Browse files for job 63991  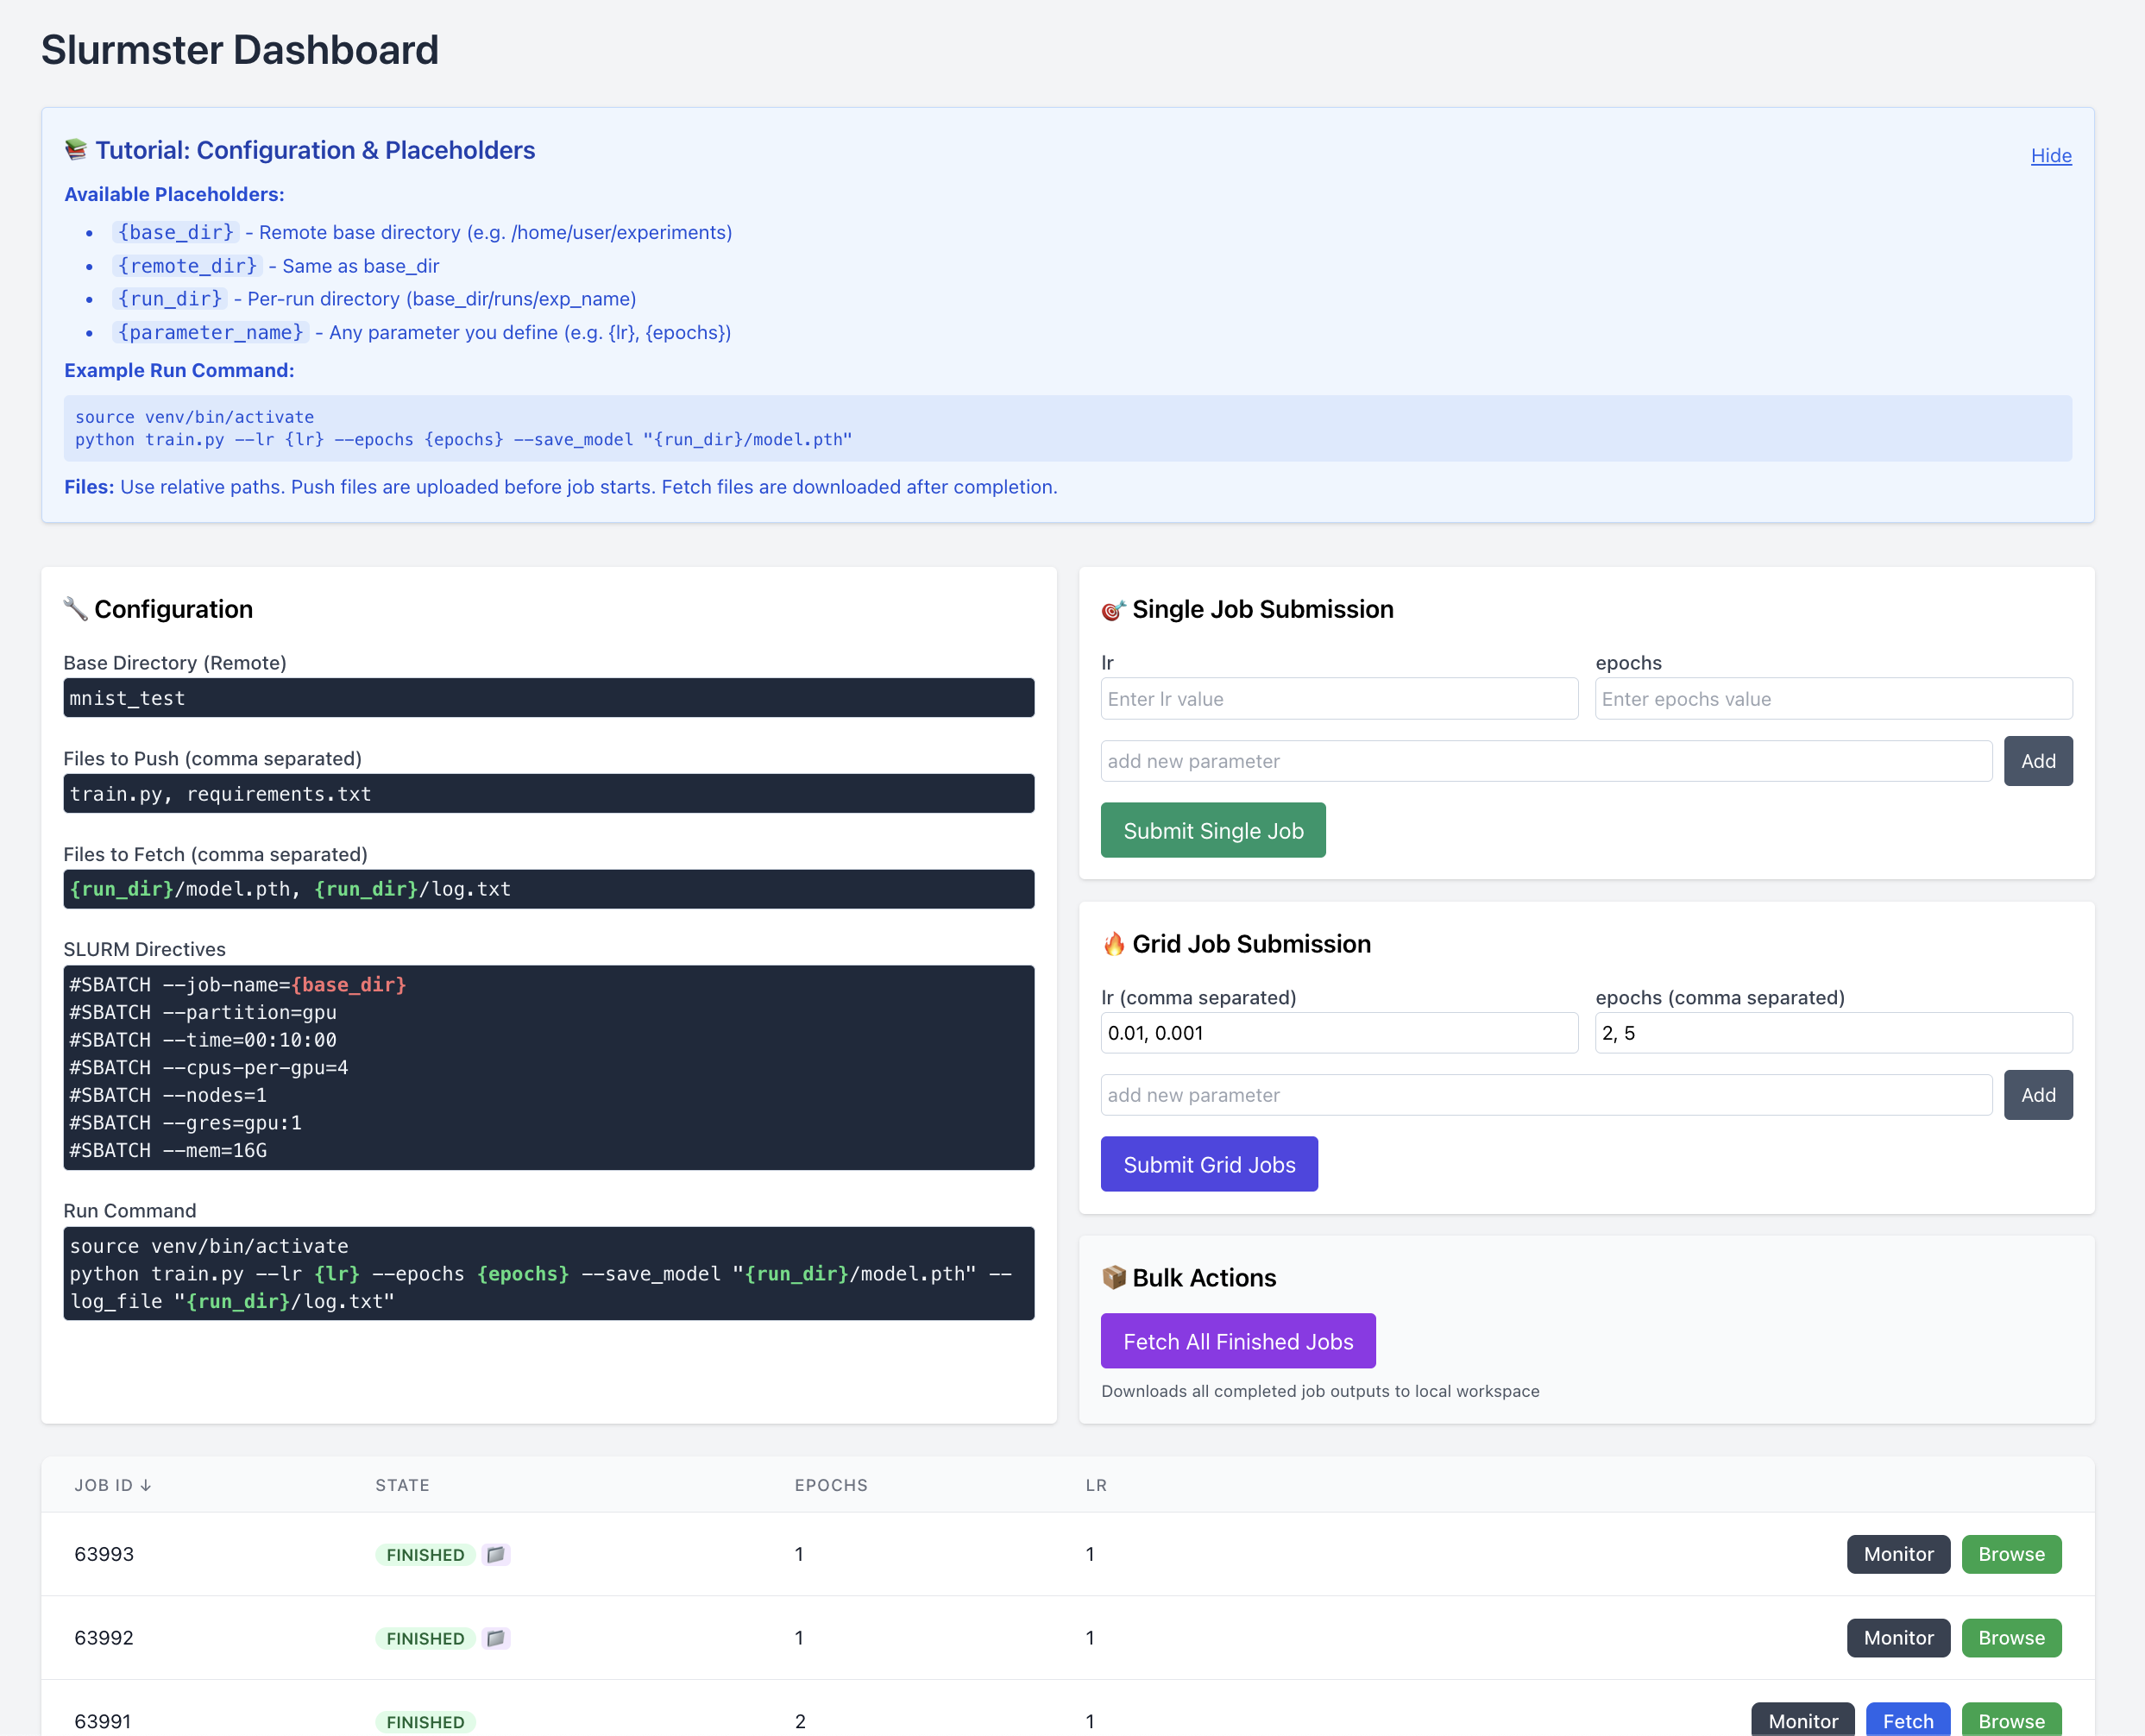pos(2011,1721)
